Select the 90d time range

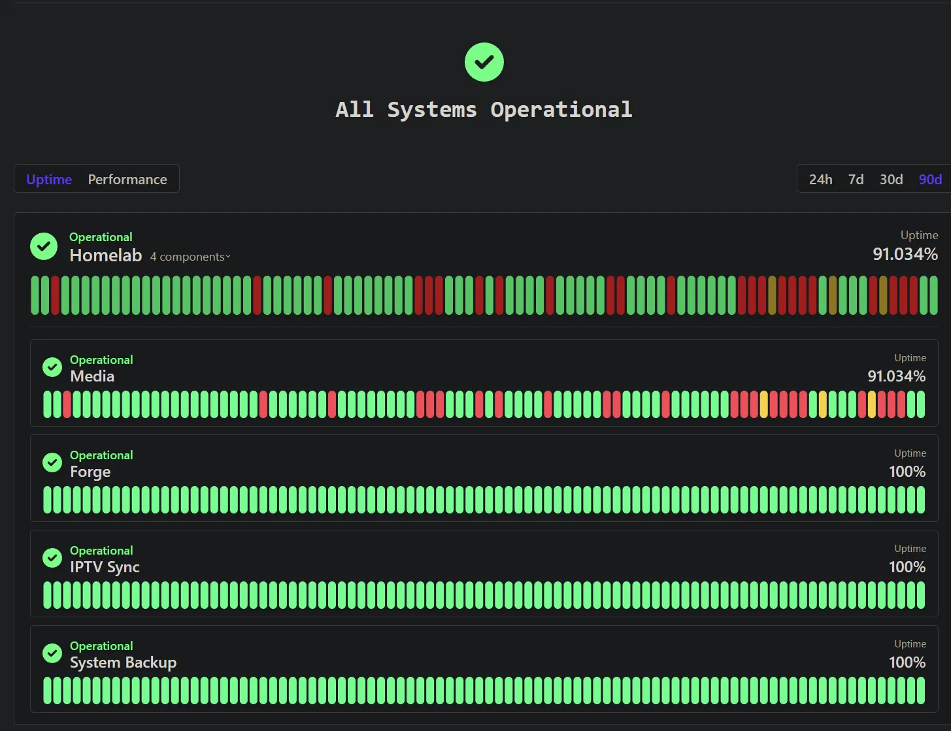930,179
